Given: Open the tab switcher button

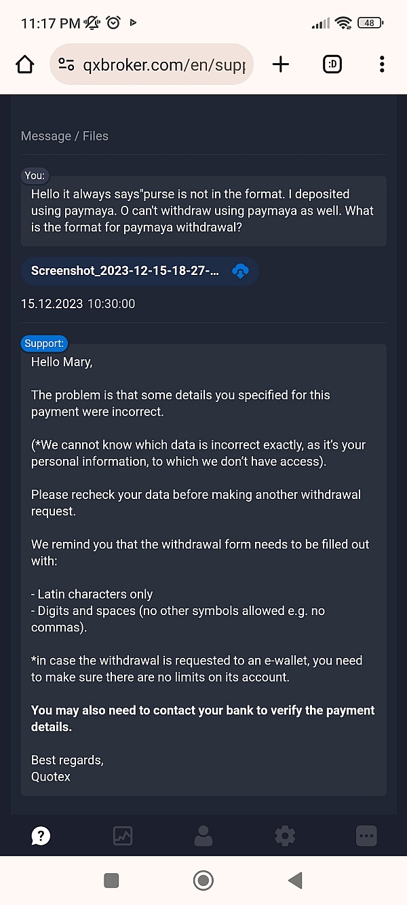Looking at the screenshot, I should 332,64.
